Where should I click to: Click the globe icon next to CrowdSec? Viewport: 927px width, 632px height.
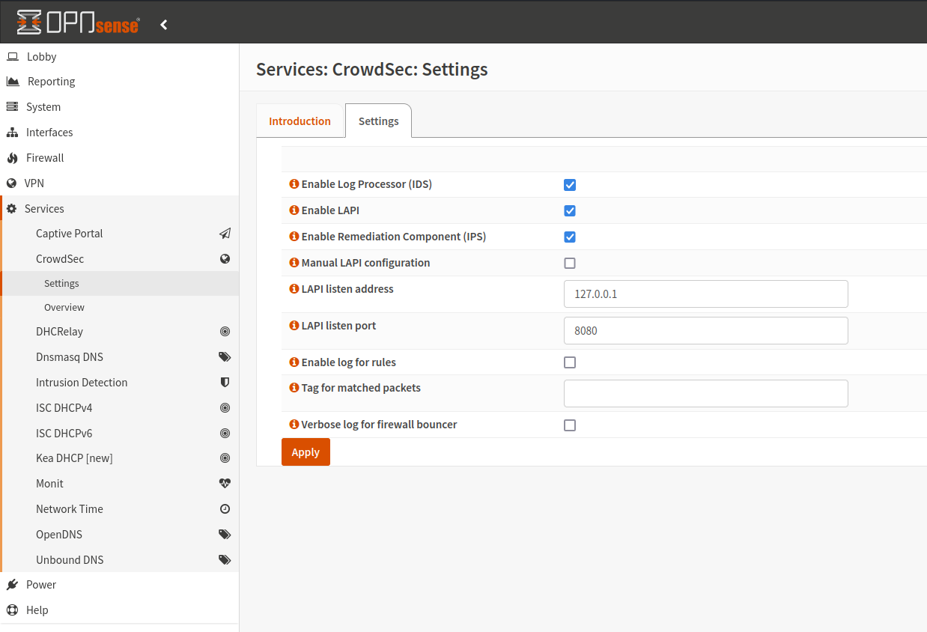(x=225, y=258)
